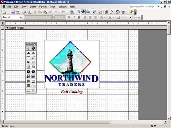The height and width of the screenshot is (128, 171).
Task: Click the report selector box by ruler
Action: point(3,23)
